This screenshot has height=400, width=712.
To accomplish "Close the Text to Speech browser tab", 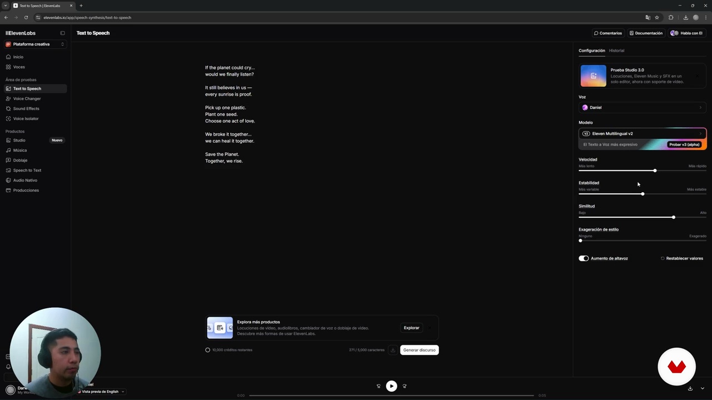I will [71, 6].
